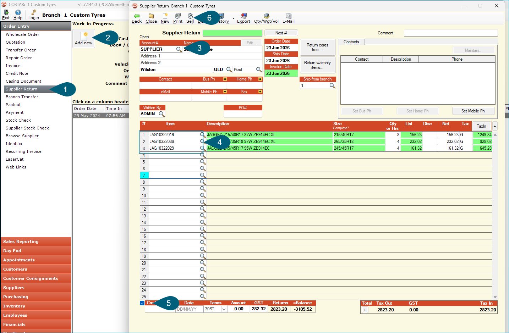Select Quotation from the Order Entry menu
Viewport: 509px width, 333px height.
[x=16, y=42]
